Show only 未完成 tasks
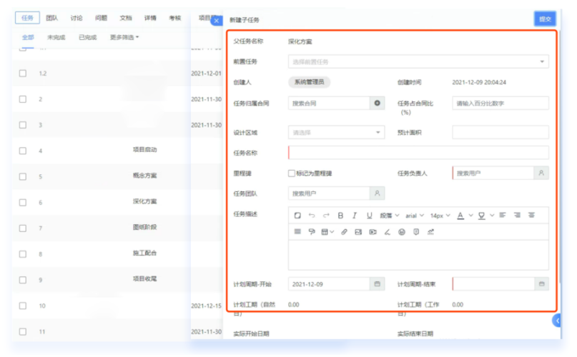The image size is (577, 357). pyautogui.click(x=56, y=37)
